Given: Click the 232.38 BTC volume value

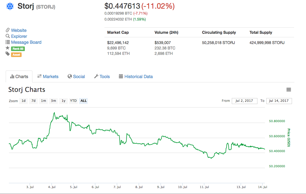Looking at the screenshot, I should point(165,48).
